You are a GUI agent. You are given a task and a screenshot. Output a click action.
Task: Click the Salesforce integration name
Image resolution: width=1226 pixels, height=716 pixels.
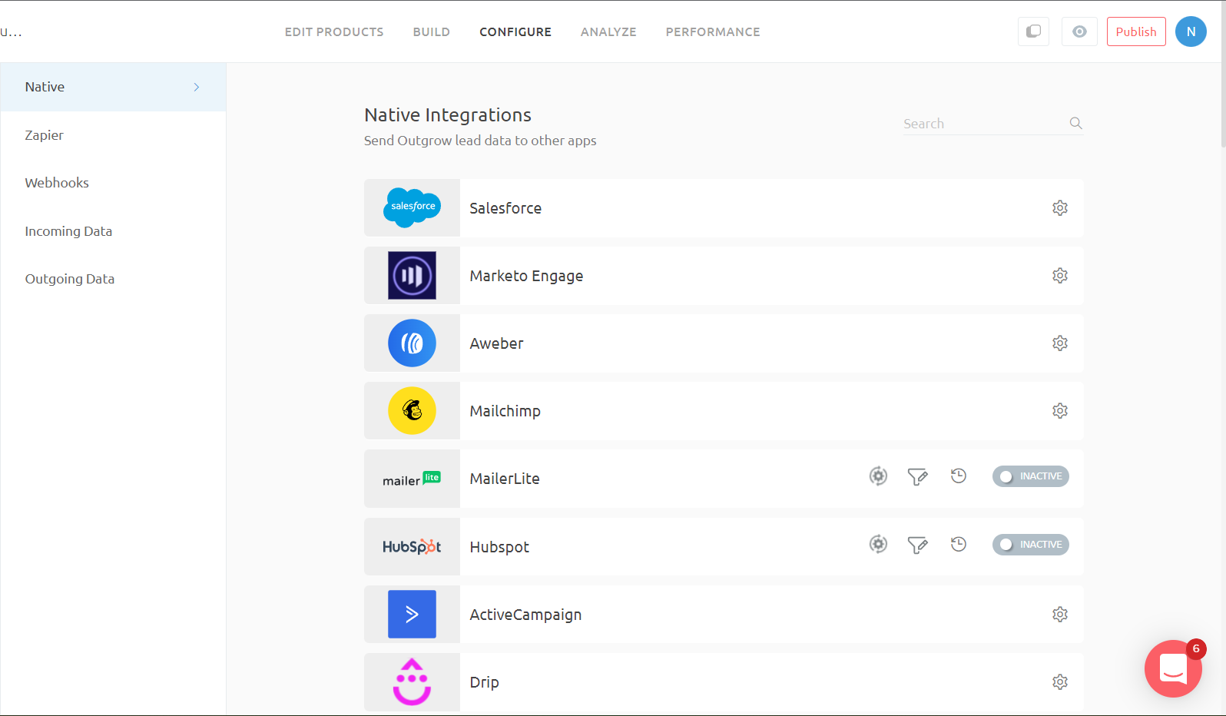click(505, 208)
